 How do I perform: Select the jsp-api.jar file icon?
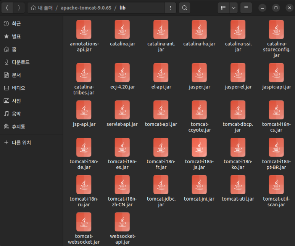point(84,110)
